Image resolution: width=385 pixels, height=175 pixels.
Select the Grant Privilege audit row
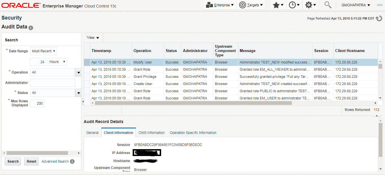pyautogui.click(x=231, y=77)
